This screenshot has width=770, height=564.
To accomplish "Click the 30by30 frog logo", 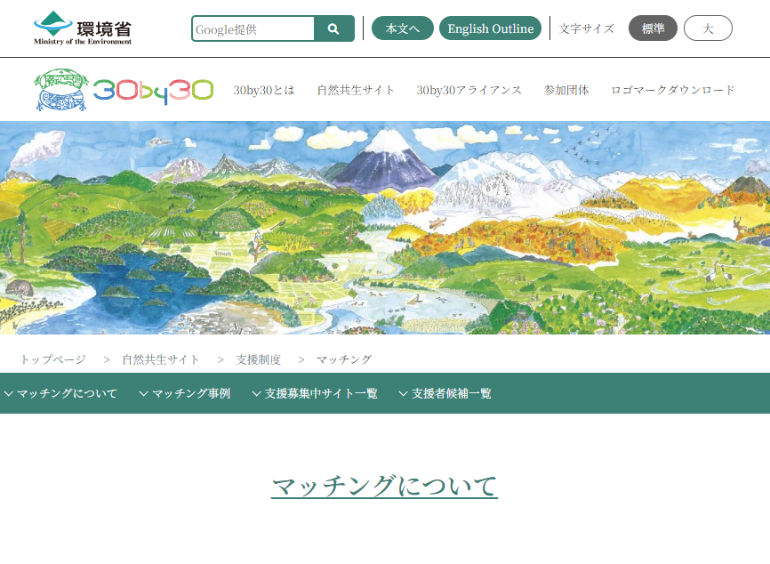I will click(x=124, y=90).
